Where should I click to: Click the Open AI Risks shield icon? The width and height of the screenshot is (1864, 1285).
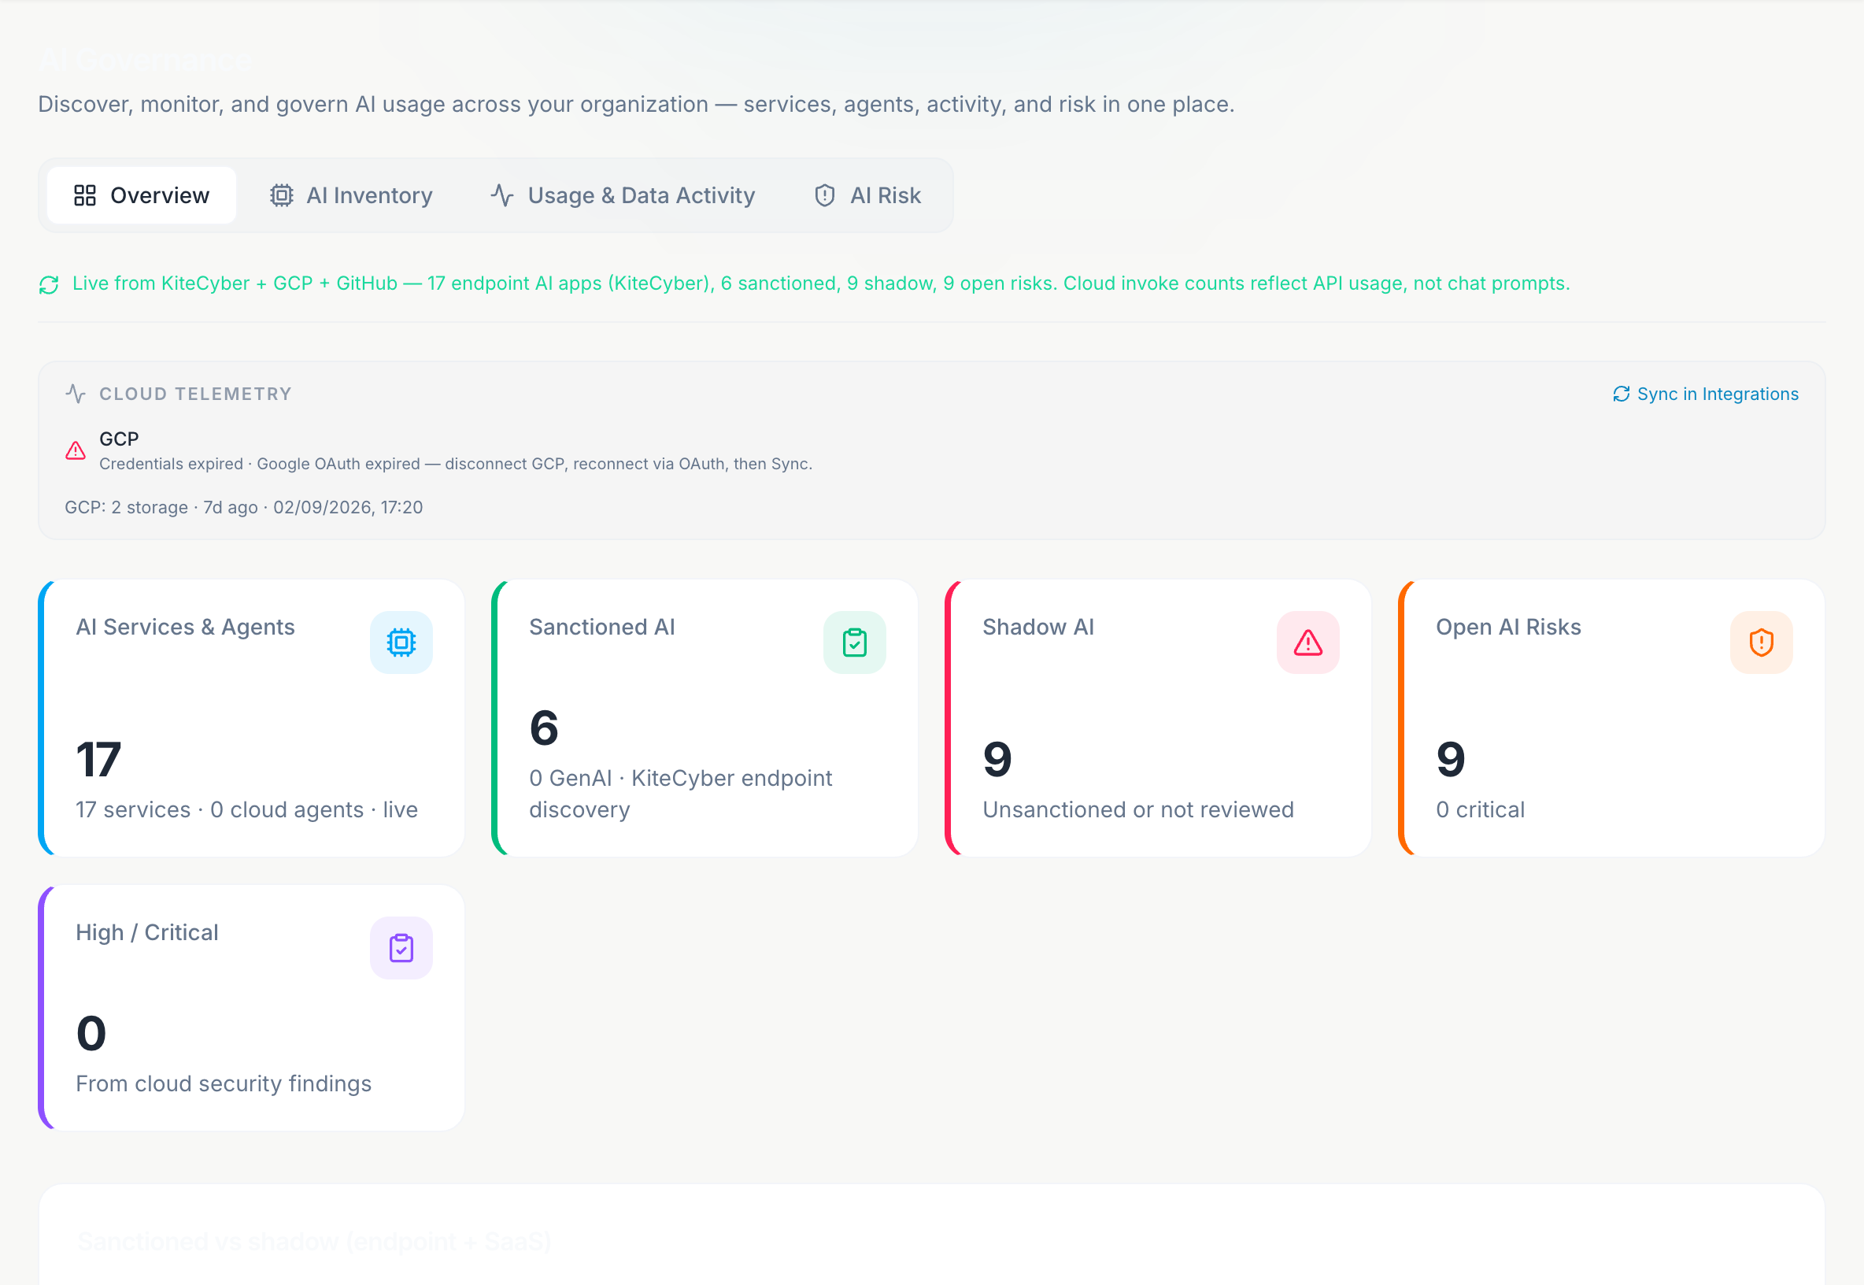point(1762,642)
